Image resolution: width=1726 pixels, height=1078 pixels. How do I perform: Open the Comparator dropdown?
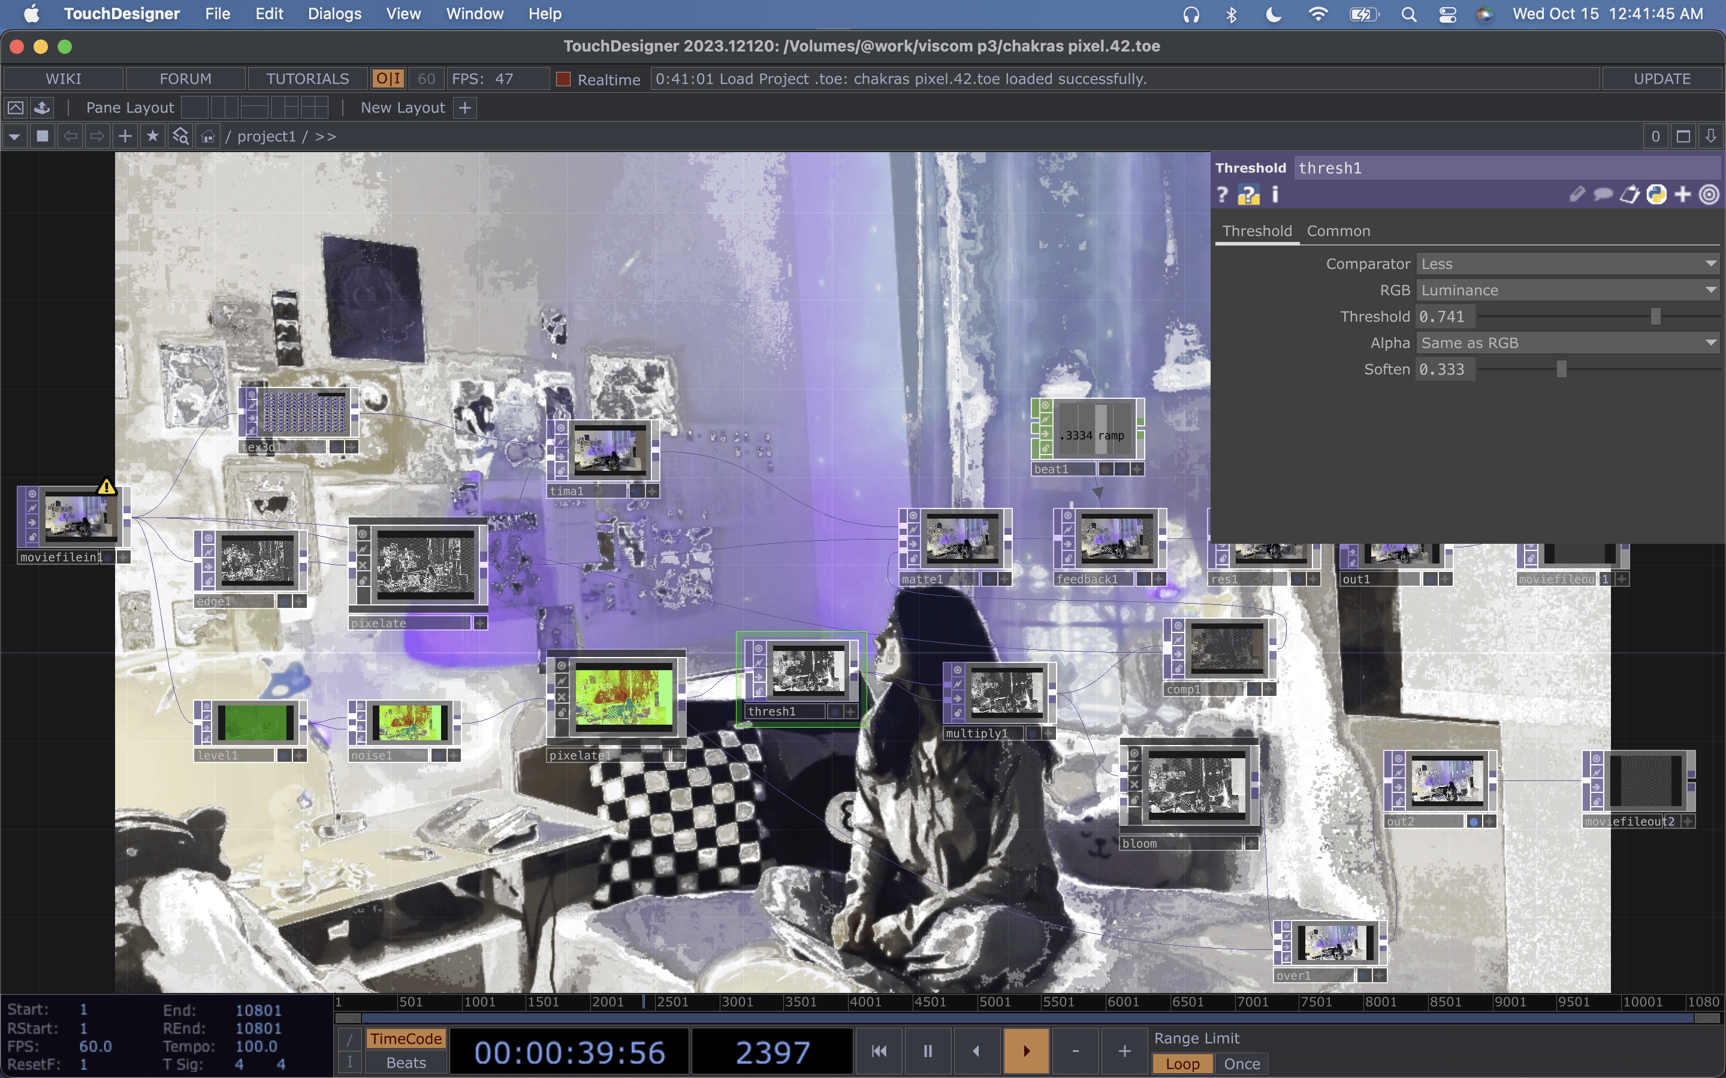tap(1567, 264)
